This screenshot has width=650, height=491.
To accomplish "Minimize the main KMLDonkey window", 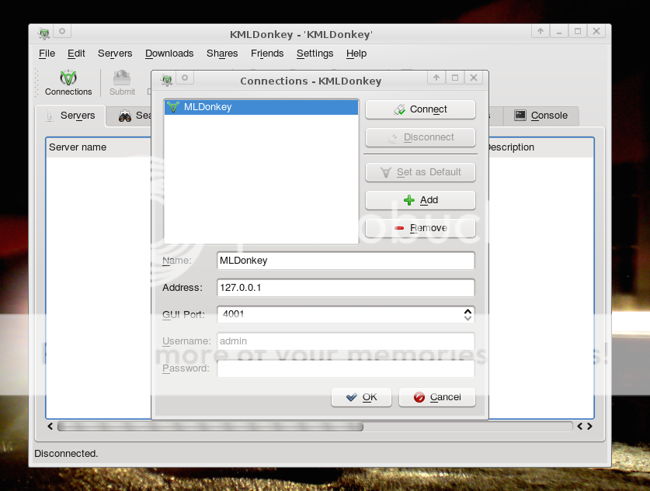I will [x=559, y=31].
